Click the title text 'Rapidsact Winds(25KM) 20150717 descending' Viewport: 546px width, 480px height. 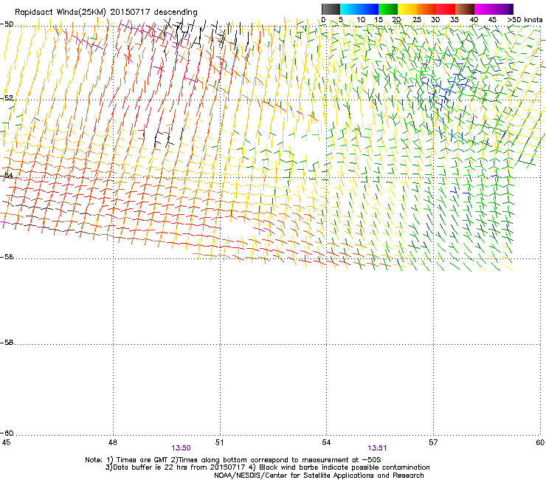click(x=106, y=12)
